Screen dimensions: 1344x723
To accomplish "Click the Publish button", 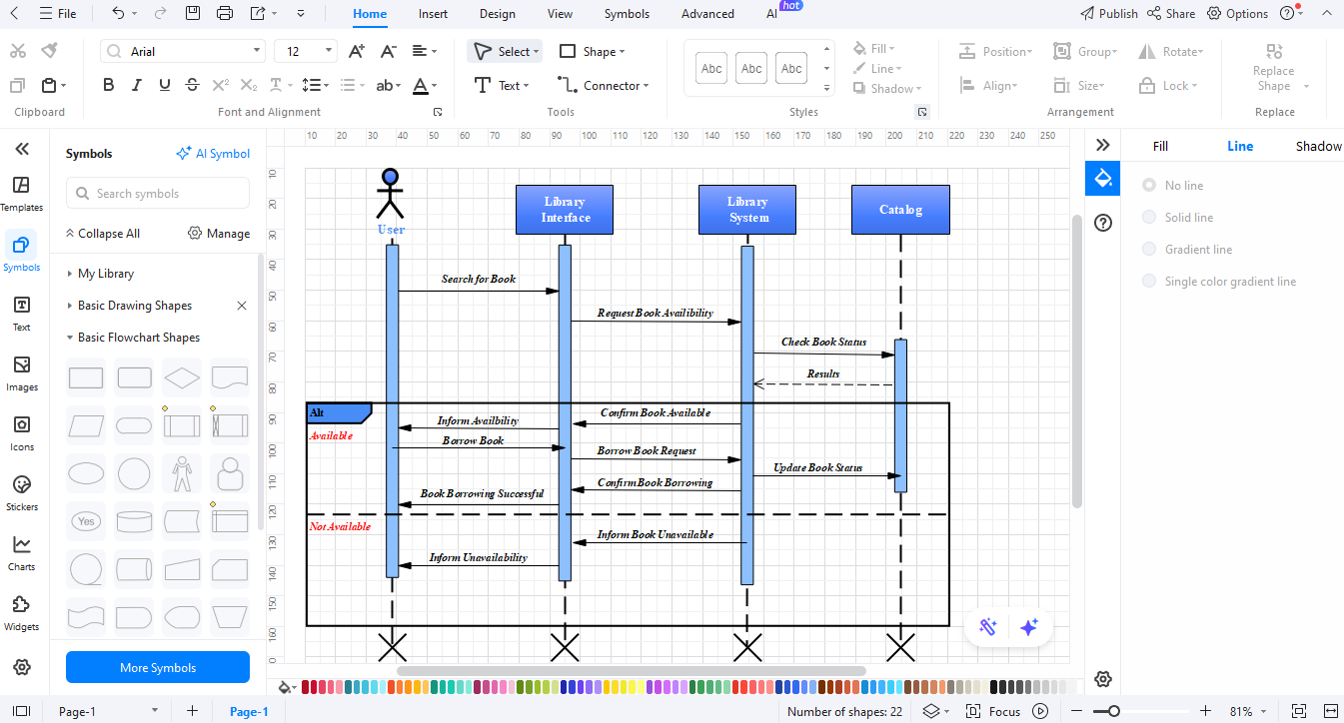I will [1109, 14].
